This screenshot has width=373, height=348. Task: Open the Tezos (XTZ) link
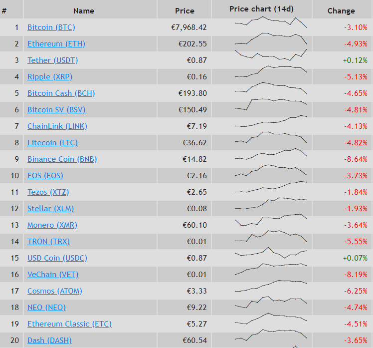point(48,192)
